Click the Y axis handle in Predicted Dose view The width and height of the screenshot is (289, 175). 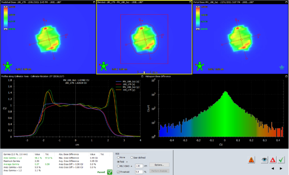click(44, 19)
